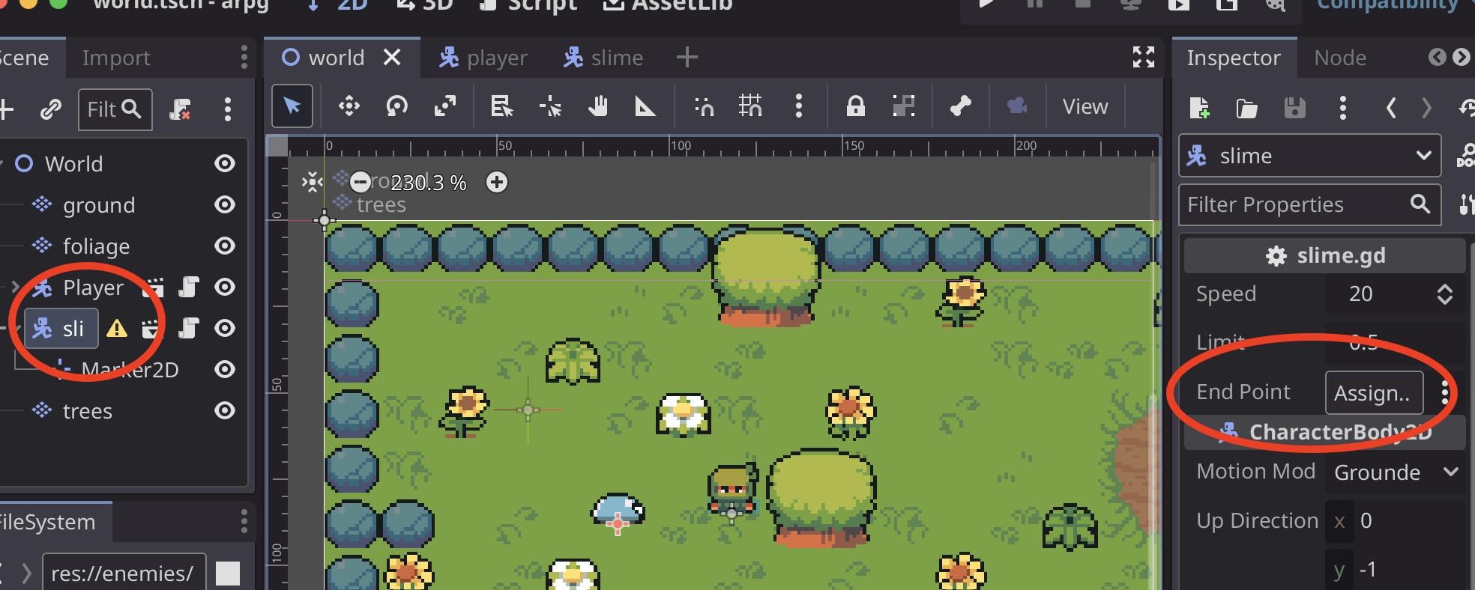The height and width of the screenshot is (590, 1475).
Task: Expand the Player node in scene tree
Action: 15,288
